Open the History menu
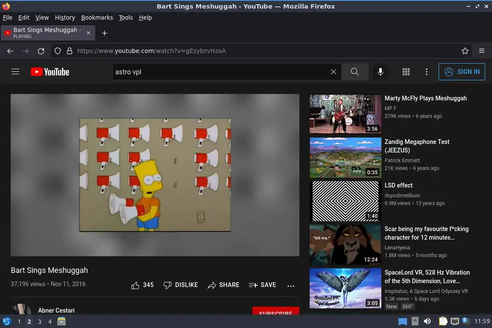The width and height of the screenshot is (492, 328). [65, 18]
